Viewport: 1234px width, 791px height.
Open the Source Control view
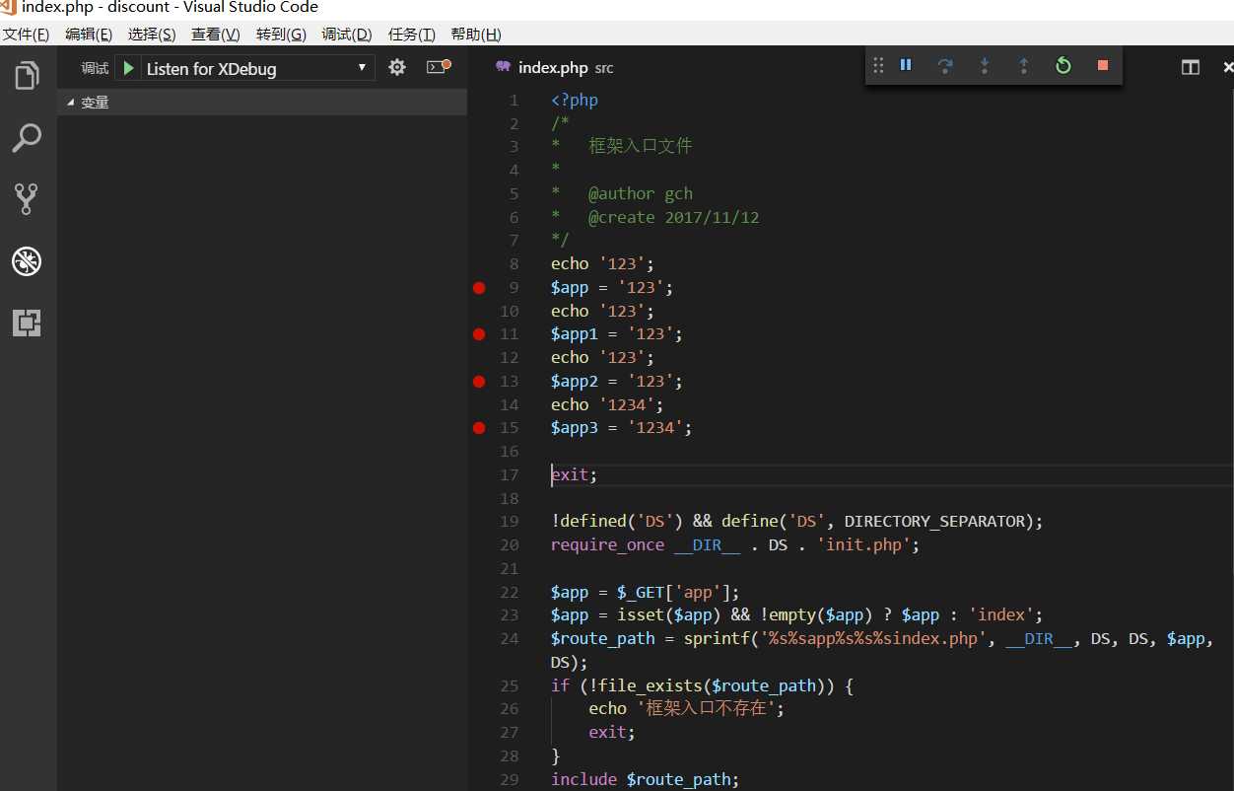(x=27, y=199)
